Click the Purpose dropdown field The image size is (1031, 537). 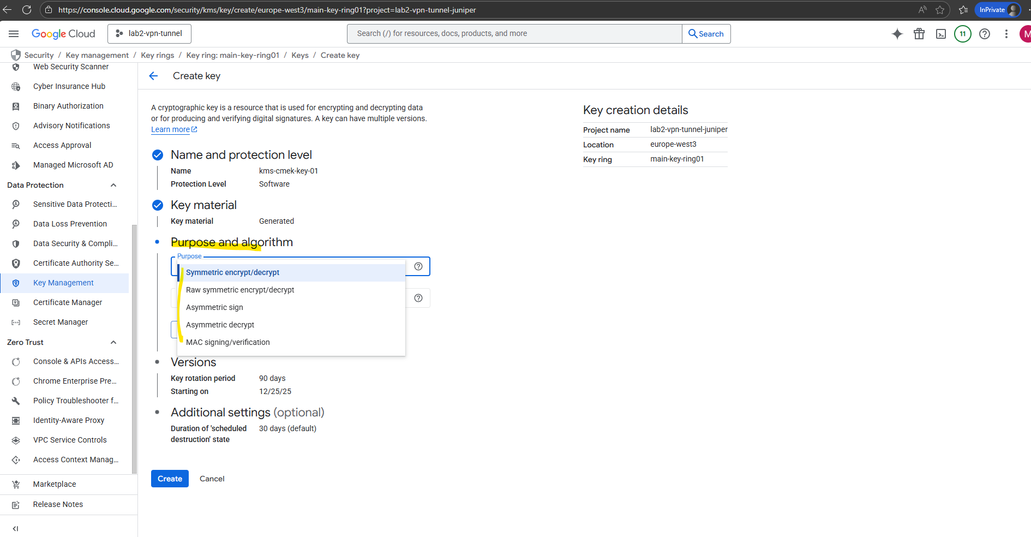coord(301,266)
